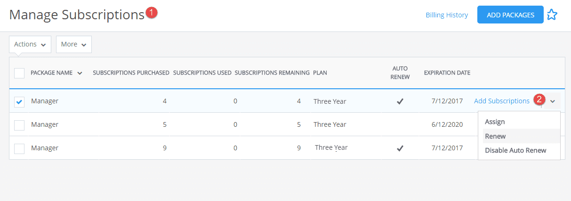The height and width of the screenshot is (201, 571).
Task: Click the Expiration Date column header
Action: tap(447, 73)
